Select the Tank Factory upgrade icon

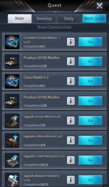click(x=12, y=160)
